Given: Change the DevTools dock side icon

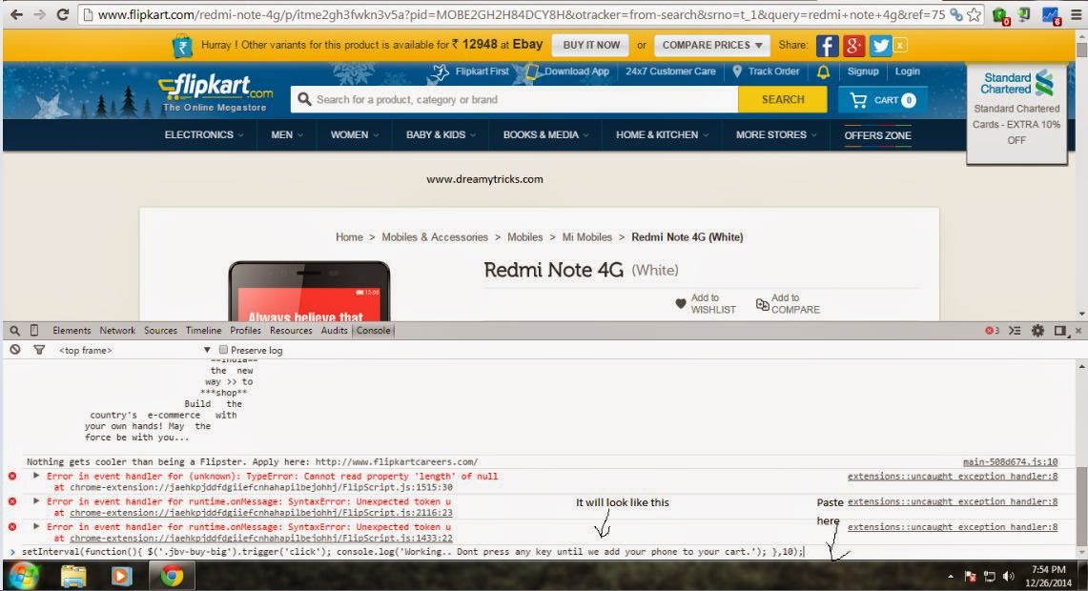Looking at the screenshot, I should tap(1059, 331).
